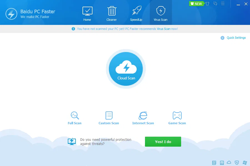Click the shield lightning protection status icon

coord(237,162)
